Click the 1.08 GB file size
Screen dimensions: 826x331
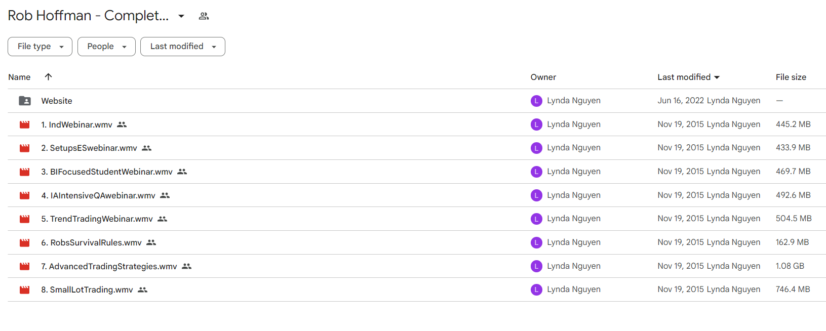click(790, 266)
